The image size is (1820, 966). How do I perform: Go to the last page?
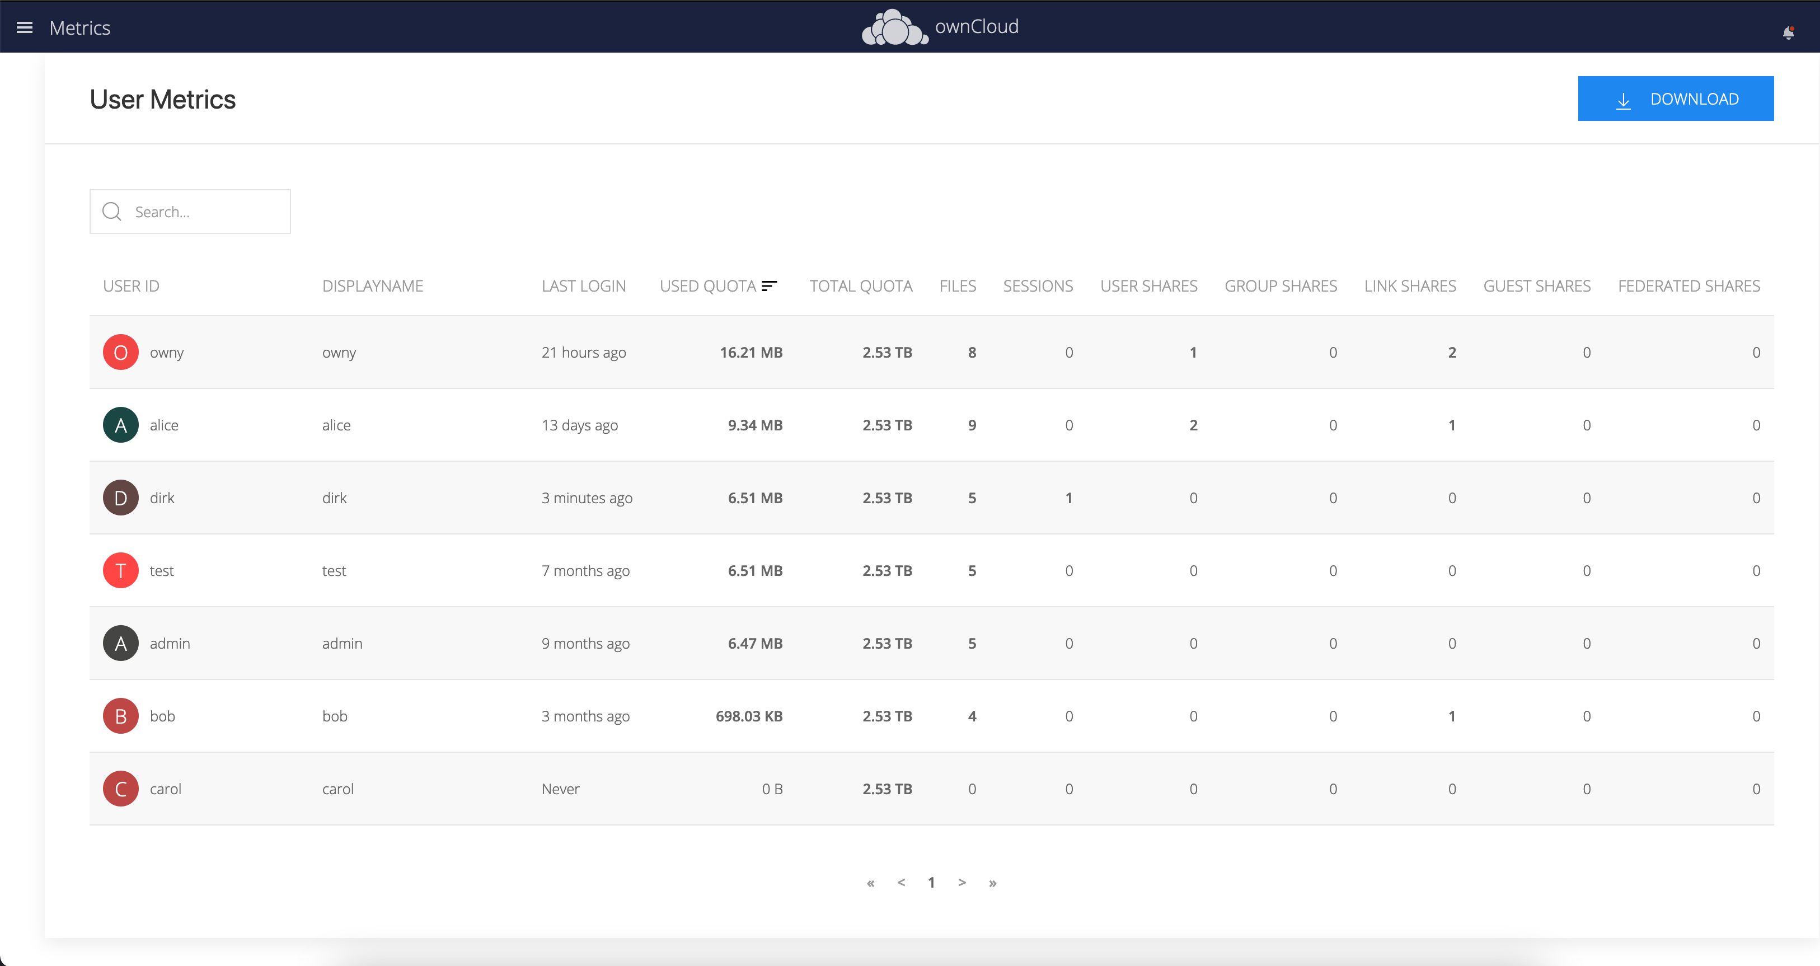pos(993,883)
